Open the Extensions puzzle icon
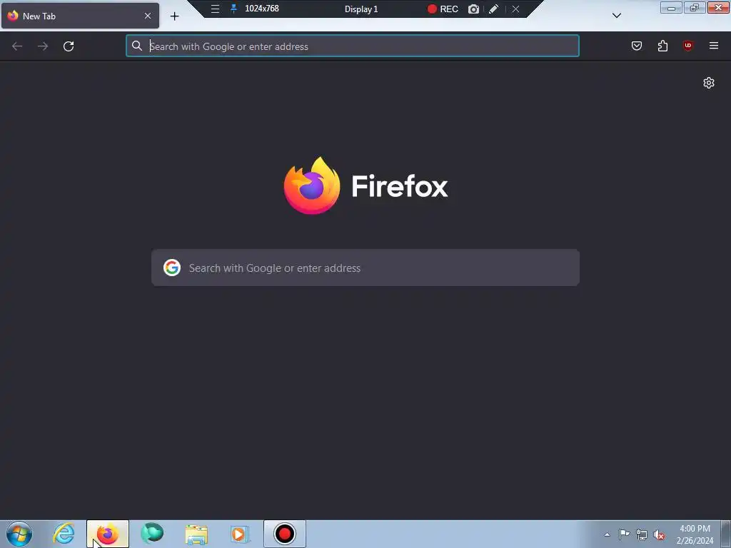731x548 pixels. [662, 46]
